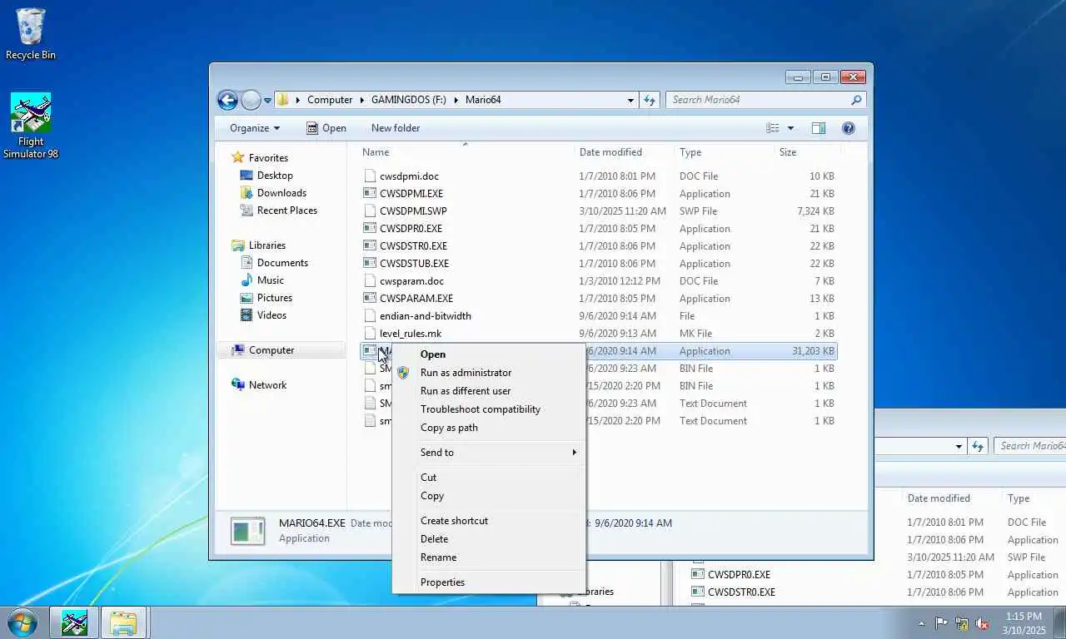1066x639 pixels.
Task: Open the Pictures library
Action: click(275, 298)
